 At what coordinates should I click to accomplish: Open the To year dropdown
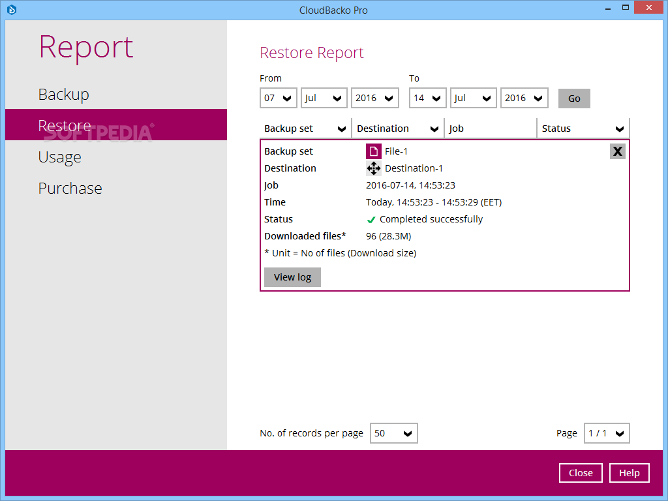tap(524, 98)
